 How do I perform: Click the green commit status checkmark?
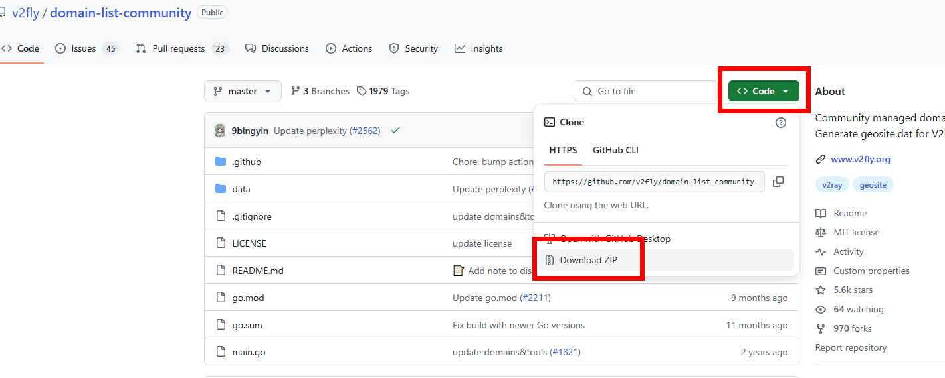[395, 131]
